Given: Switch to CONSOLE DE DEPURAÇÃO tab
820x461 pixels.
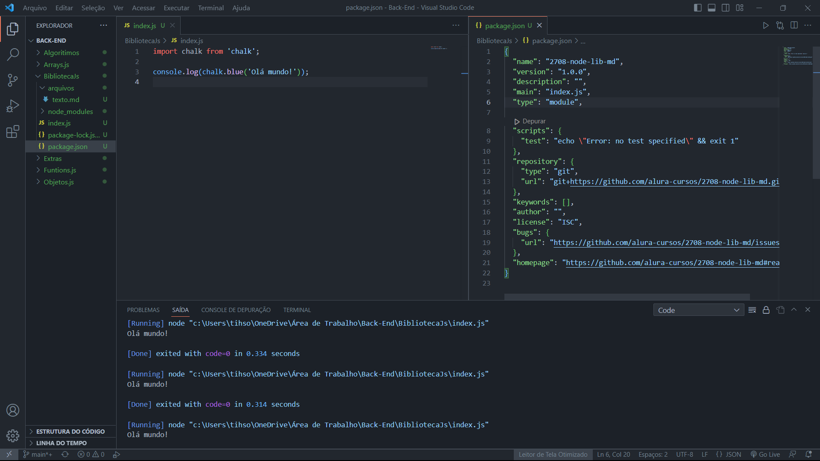Looking at the screenshot, I should pos(236,310).
